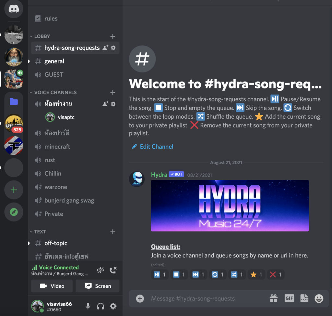Open GIF picker
Image resolution: width=332 pixels, height=316 pixels.
(289, 298)
